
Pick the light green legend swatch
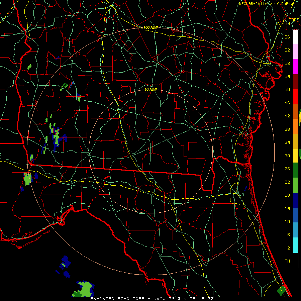click(295, 185)
